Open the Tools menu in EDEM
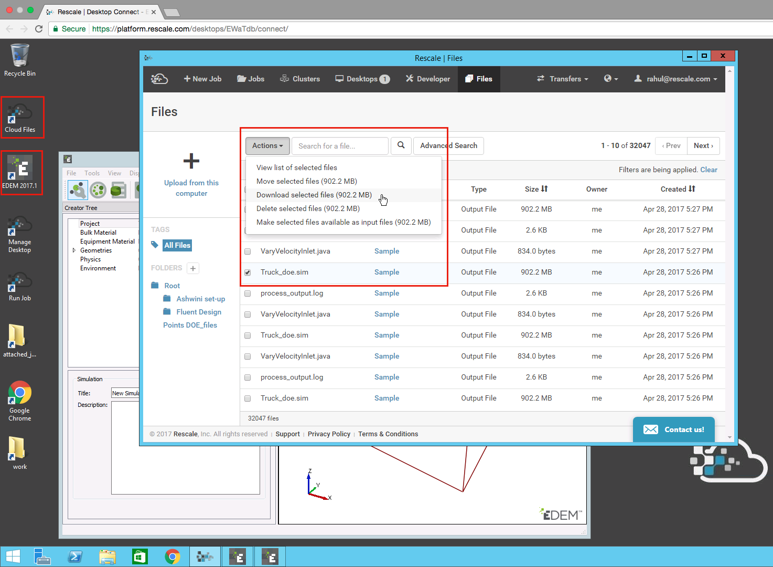This screenshot has width=773, height=567. click(92, 173)
